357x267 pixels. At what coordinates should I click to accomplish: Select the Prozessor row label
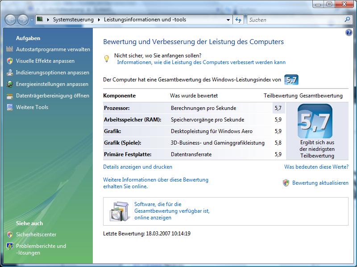[x=117, y=108]
